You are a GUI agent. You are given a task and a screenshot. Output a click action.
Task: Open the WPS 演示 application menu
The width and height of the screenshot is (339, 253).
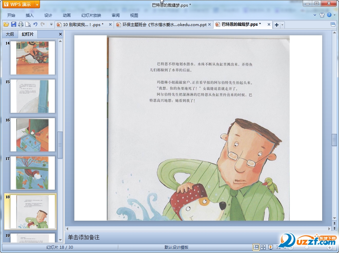click(x=19, y=4)
